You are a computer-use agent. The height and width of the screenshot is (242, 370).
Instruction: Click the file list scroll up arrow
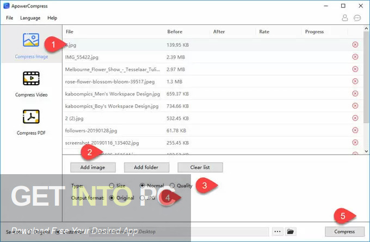(x=366, y=28)
